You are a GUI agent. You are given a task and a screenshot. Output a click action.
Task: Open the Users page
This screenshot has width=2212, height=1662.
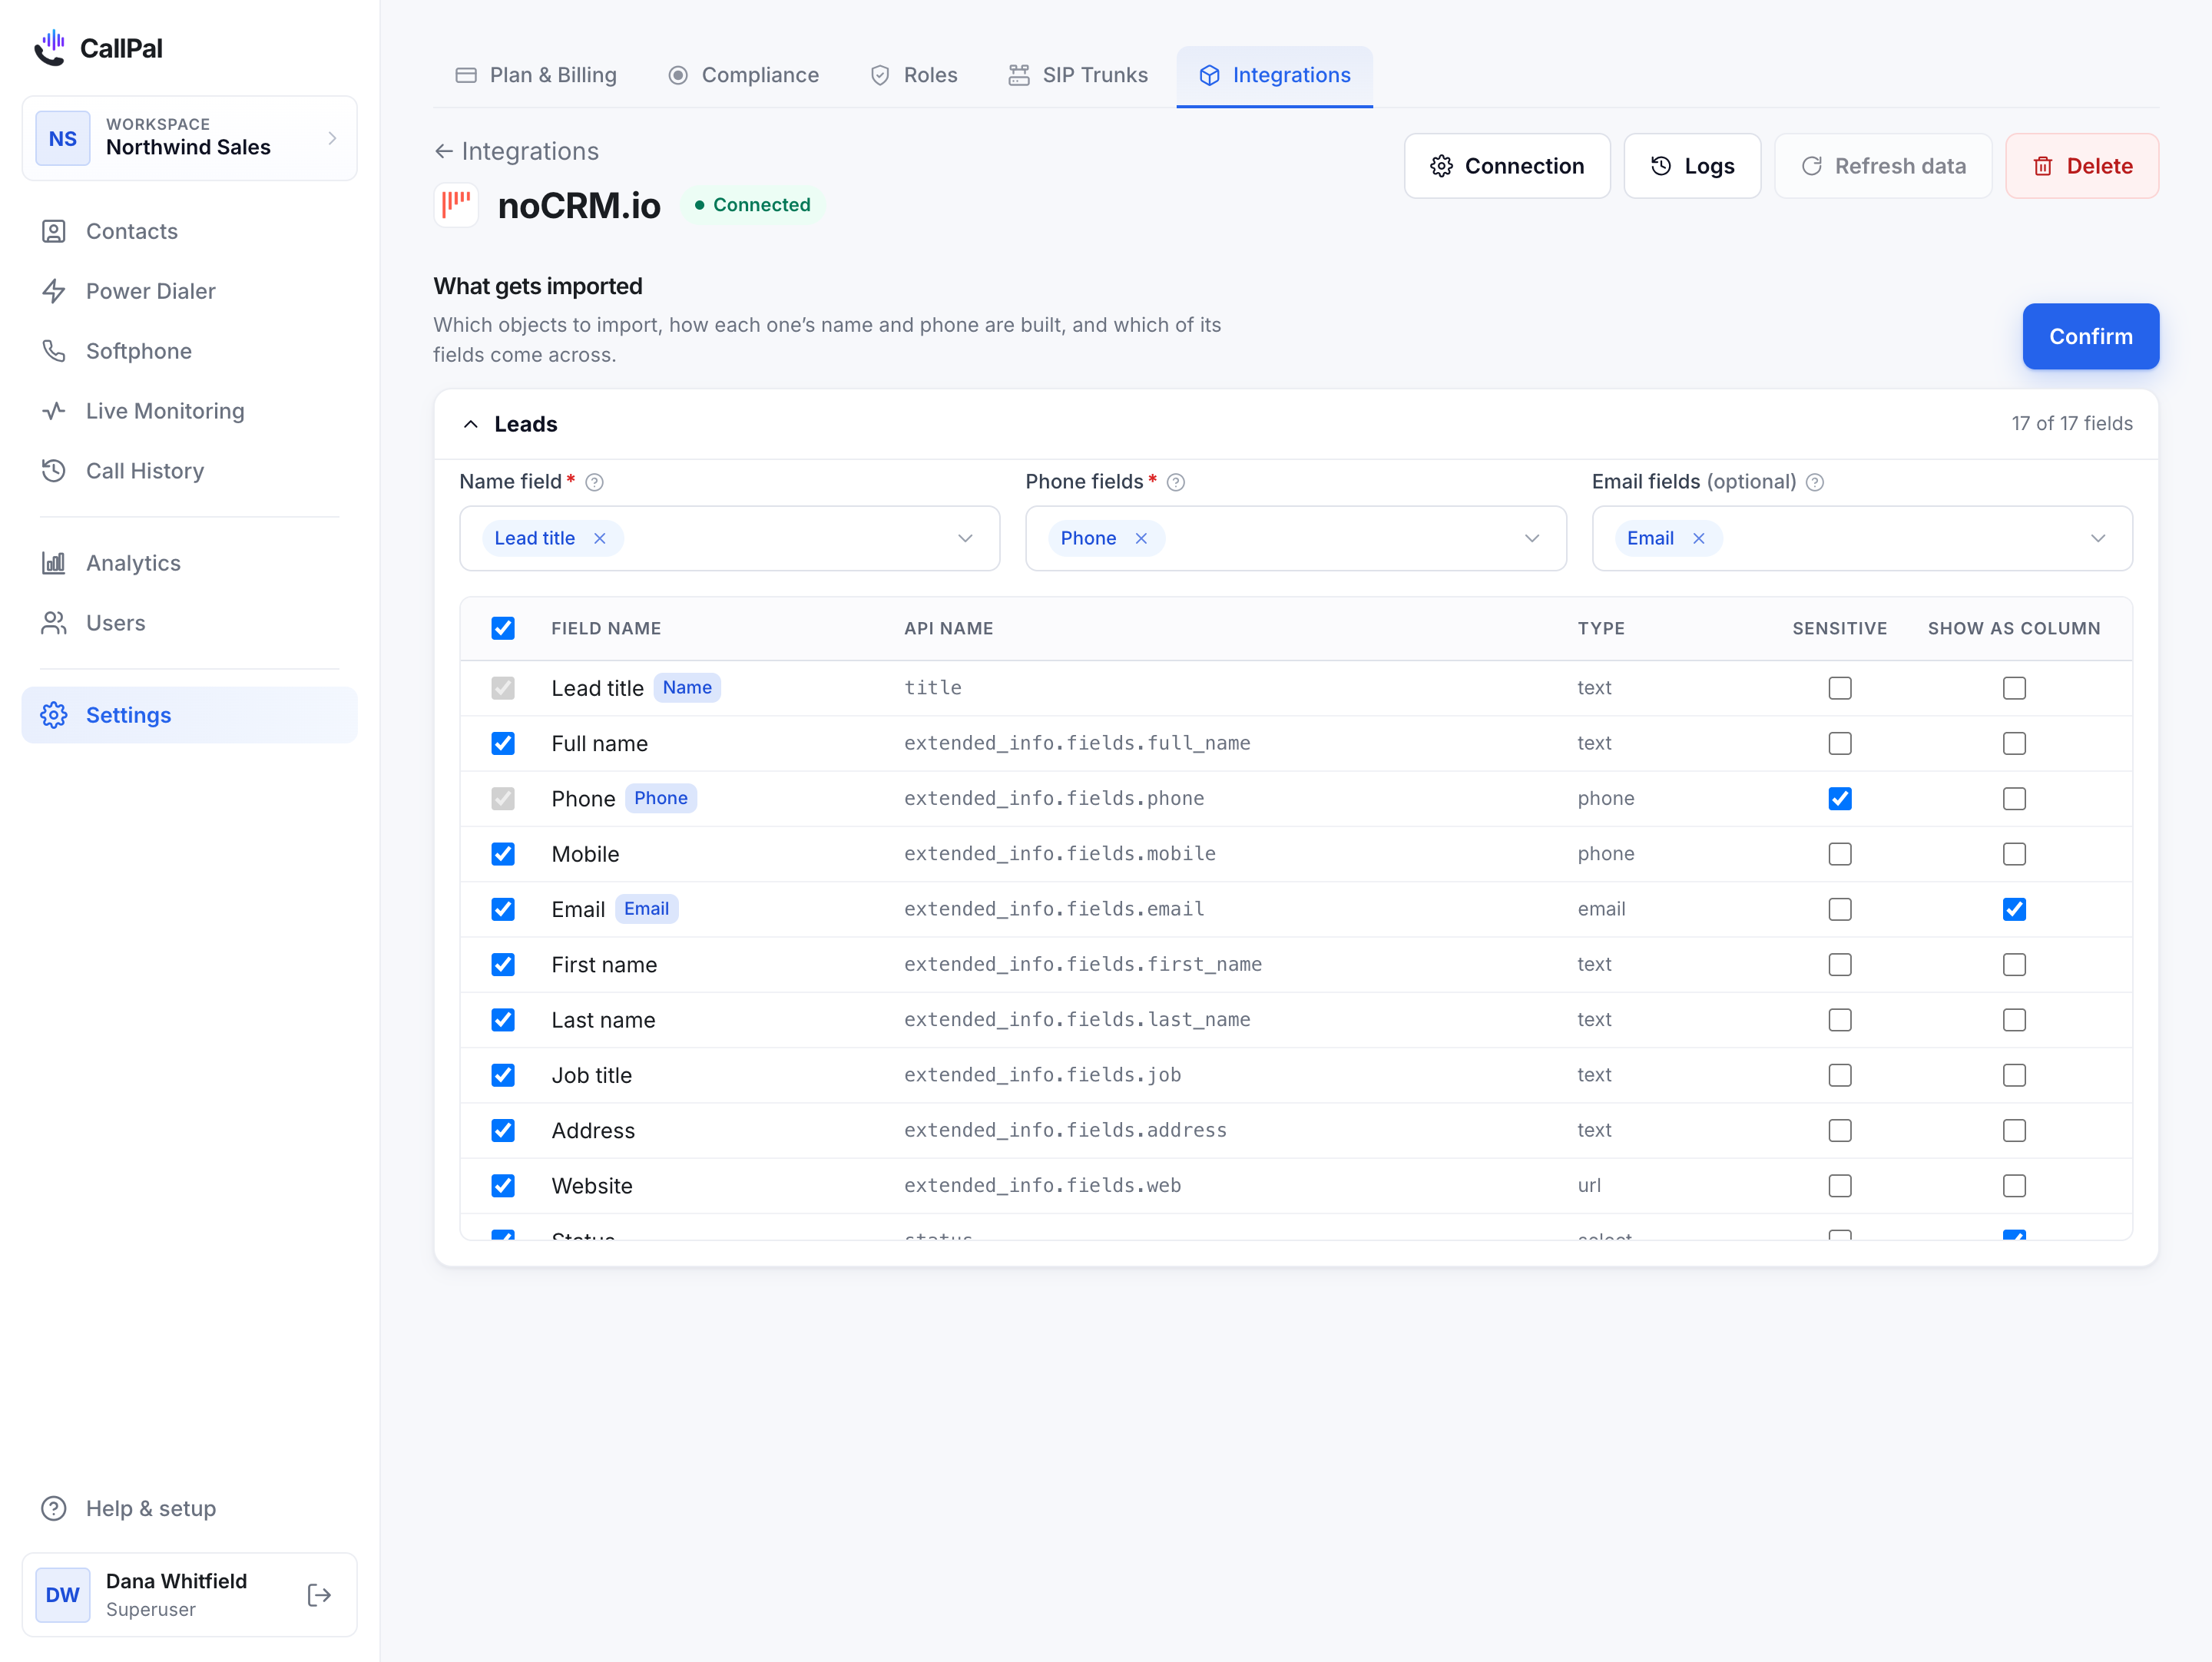tap(189, 623)
